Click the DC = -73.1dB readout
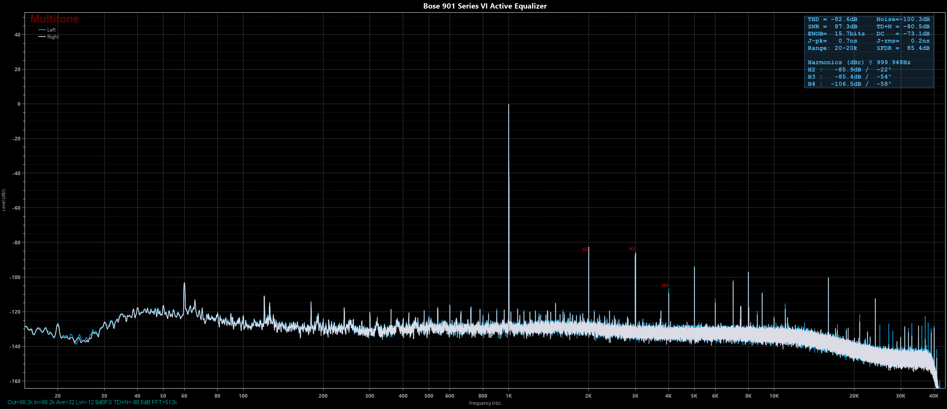 tap(903, 34)
